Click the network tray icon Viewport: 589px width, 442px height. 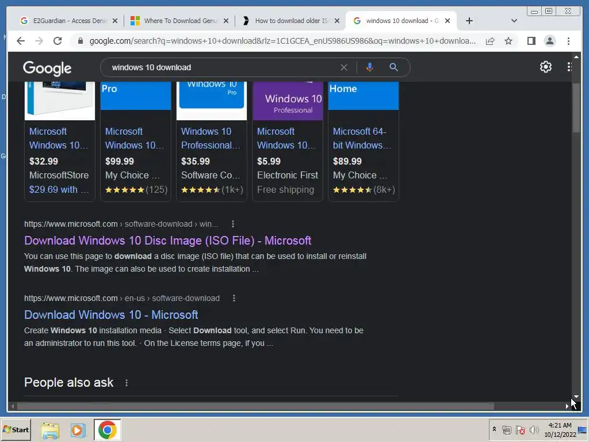[506, 430]
